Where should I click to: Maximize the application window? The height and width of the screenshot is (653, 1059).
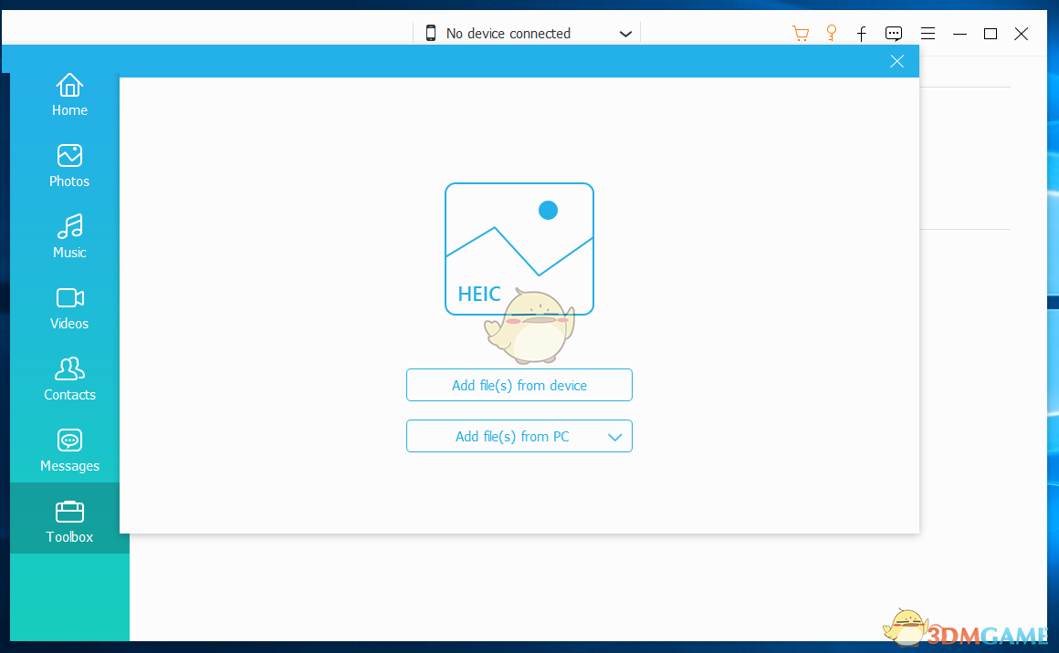coord(991,34)
